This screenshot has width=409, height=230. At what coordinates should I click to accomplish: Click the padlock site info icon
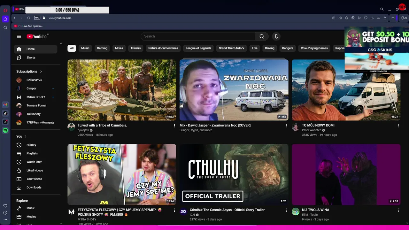tap(44, 18)
